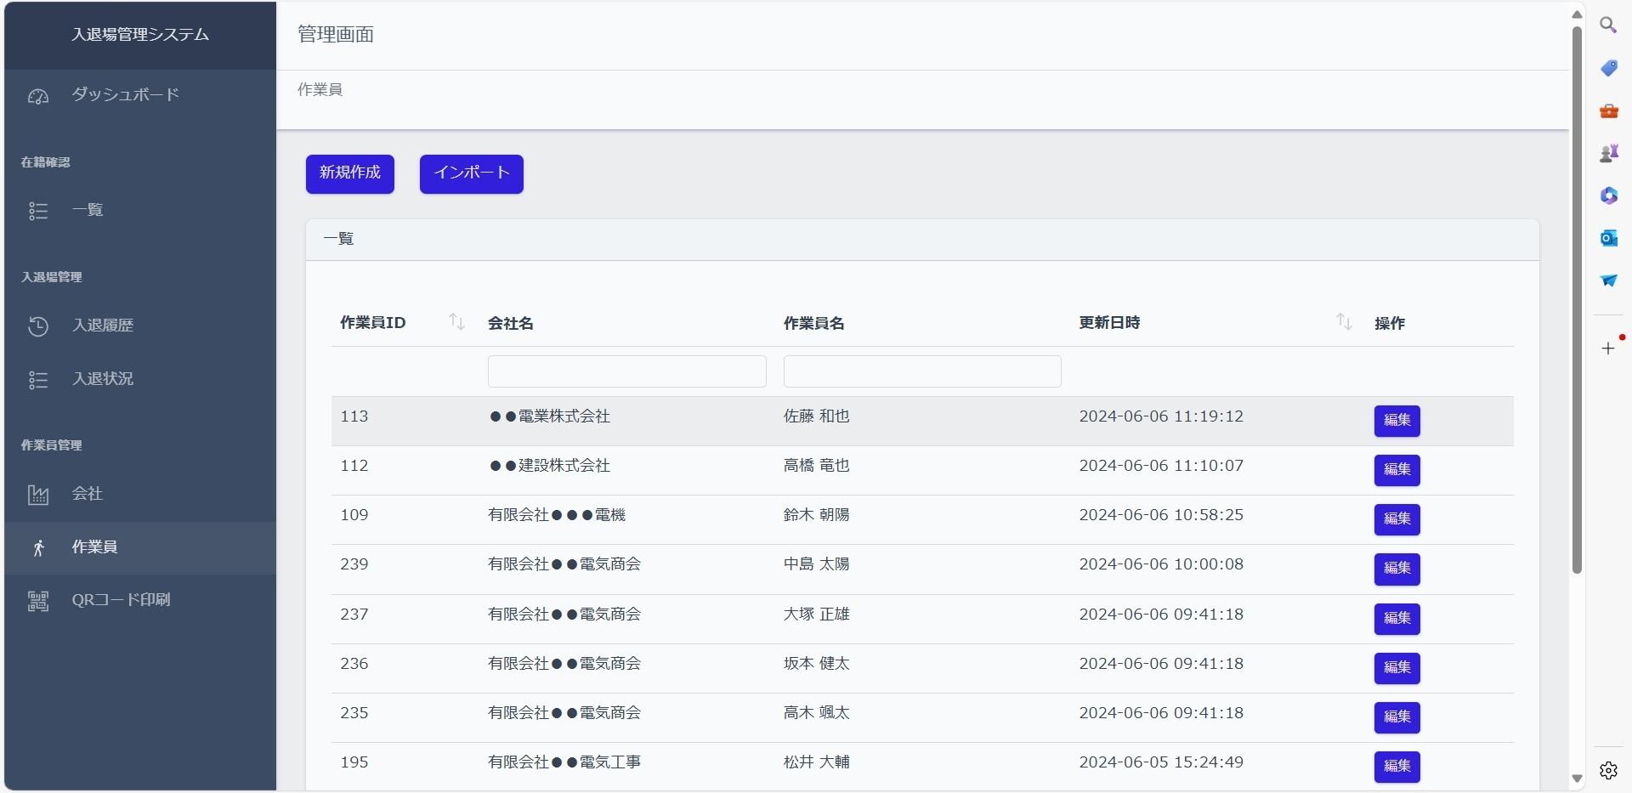Click worker name 中島 太陽
1632x793 pixels.
(x=817, y=564)
